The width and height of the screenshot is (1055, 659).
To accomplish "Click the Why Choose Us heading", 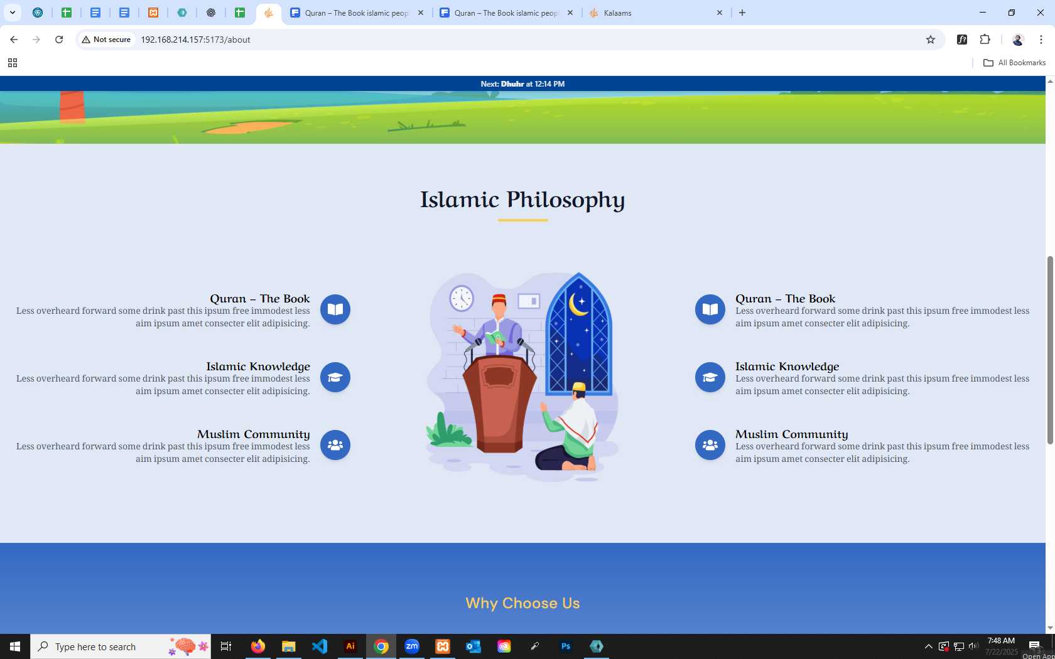I will click(522, 603).
